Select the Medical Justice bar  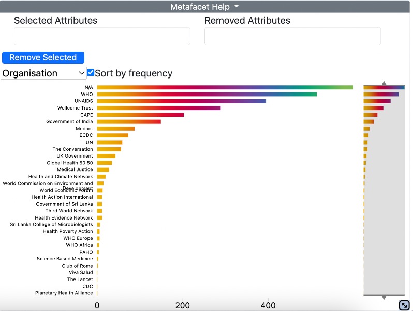pyautogui.click(x=103, y=170)
